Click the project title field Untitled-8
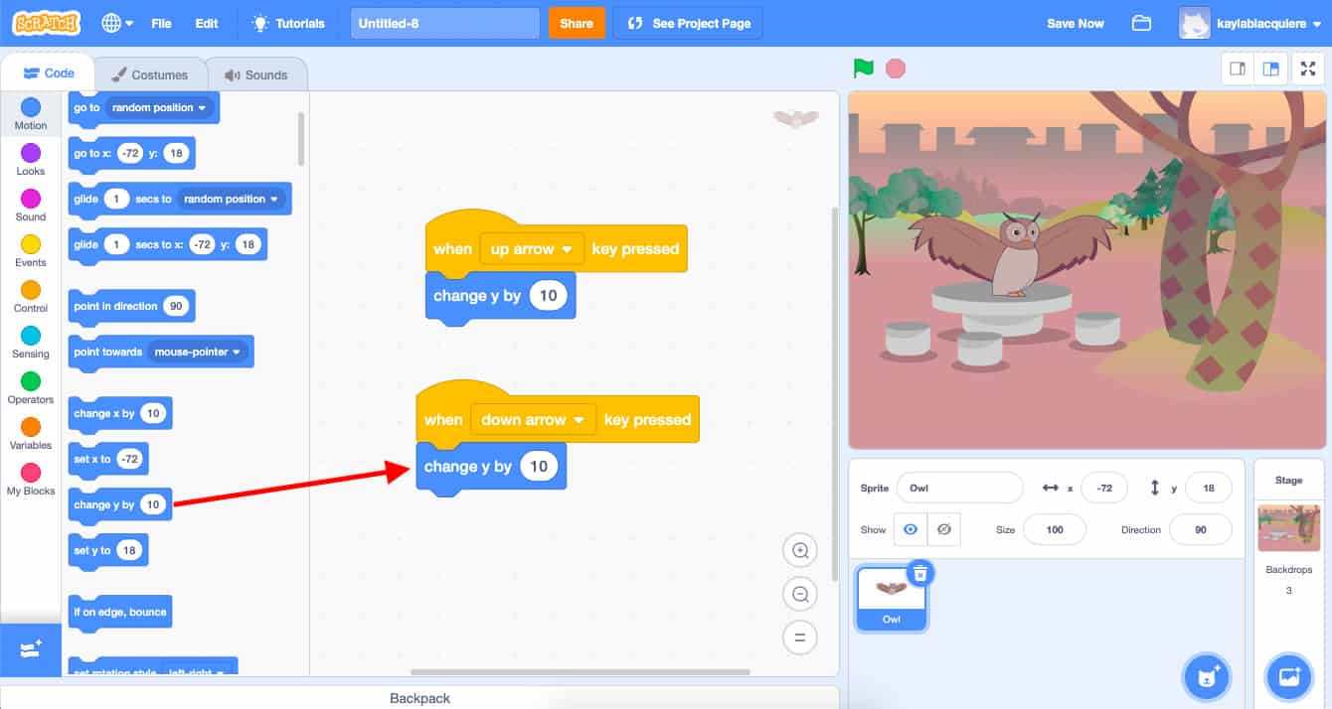Screen dimensions: 1332x709 pyautogui.click(x=444, y=23)
